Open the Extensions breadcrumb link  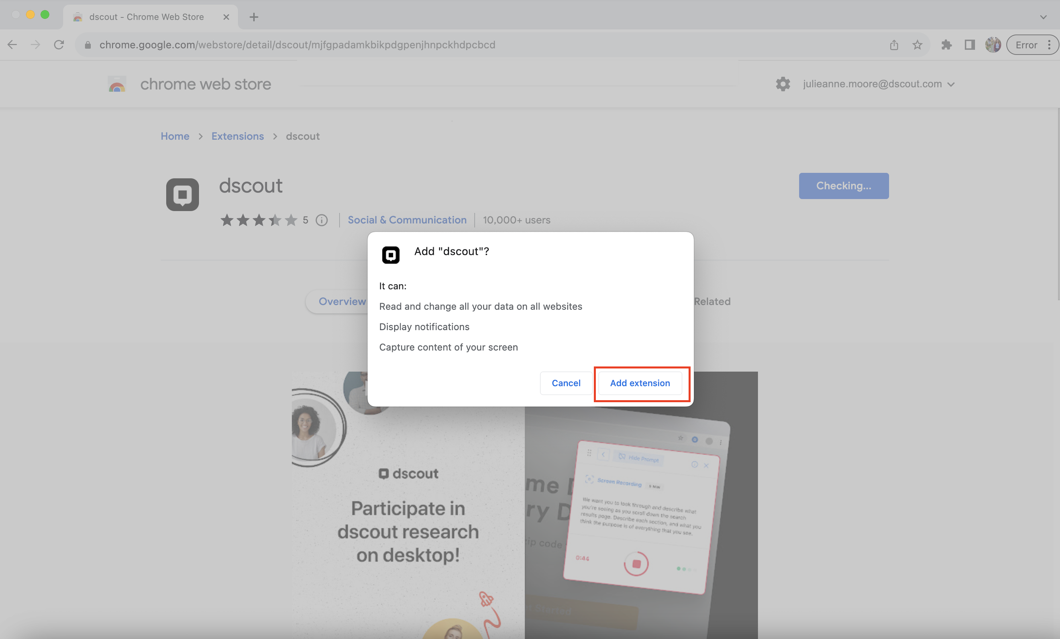(x=237, y=136)
